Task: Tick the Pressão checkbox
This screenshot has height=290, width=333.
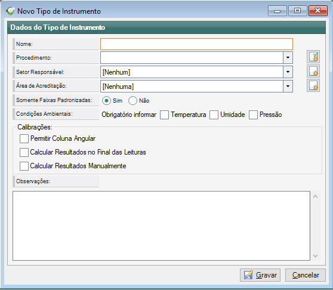Action: [254, 115]
